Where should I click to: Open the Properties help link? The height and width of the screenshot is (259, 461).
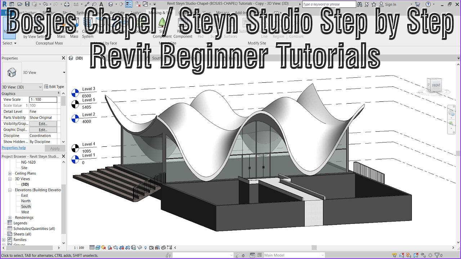(14, 148)
